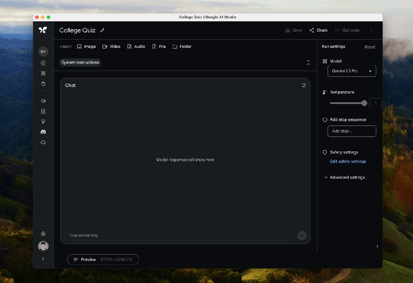
Task: Insert an Audio file
Action: pos(136,46)
